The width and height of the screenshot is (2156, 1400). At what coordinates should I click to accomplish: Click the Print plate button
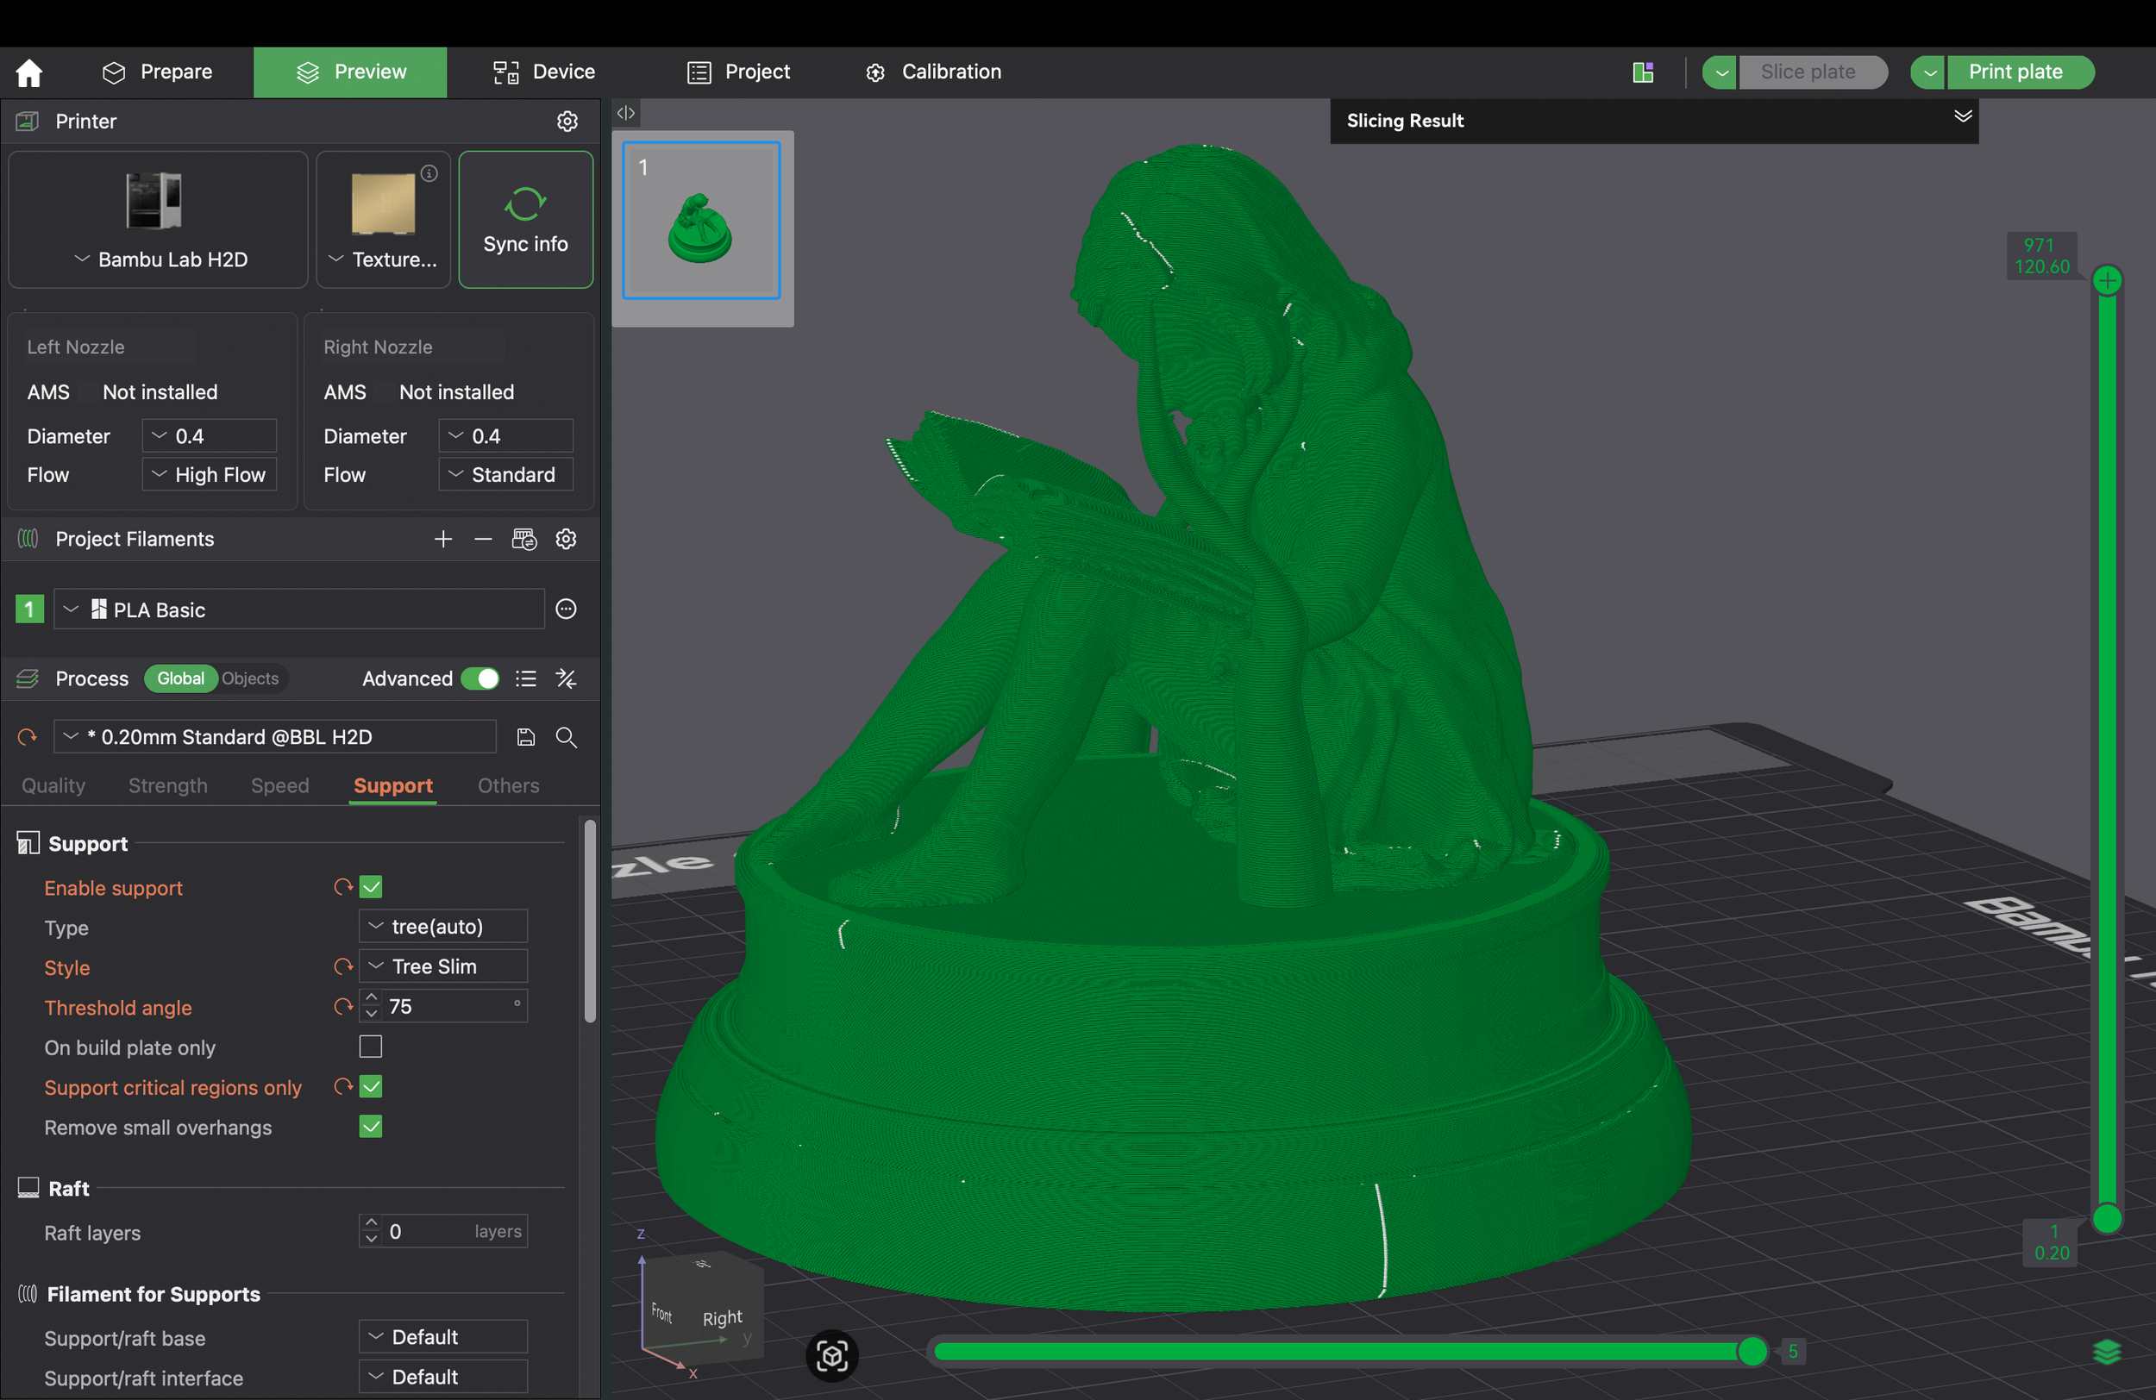[x=2015, y=72]
